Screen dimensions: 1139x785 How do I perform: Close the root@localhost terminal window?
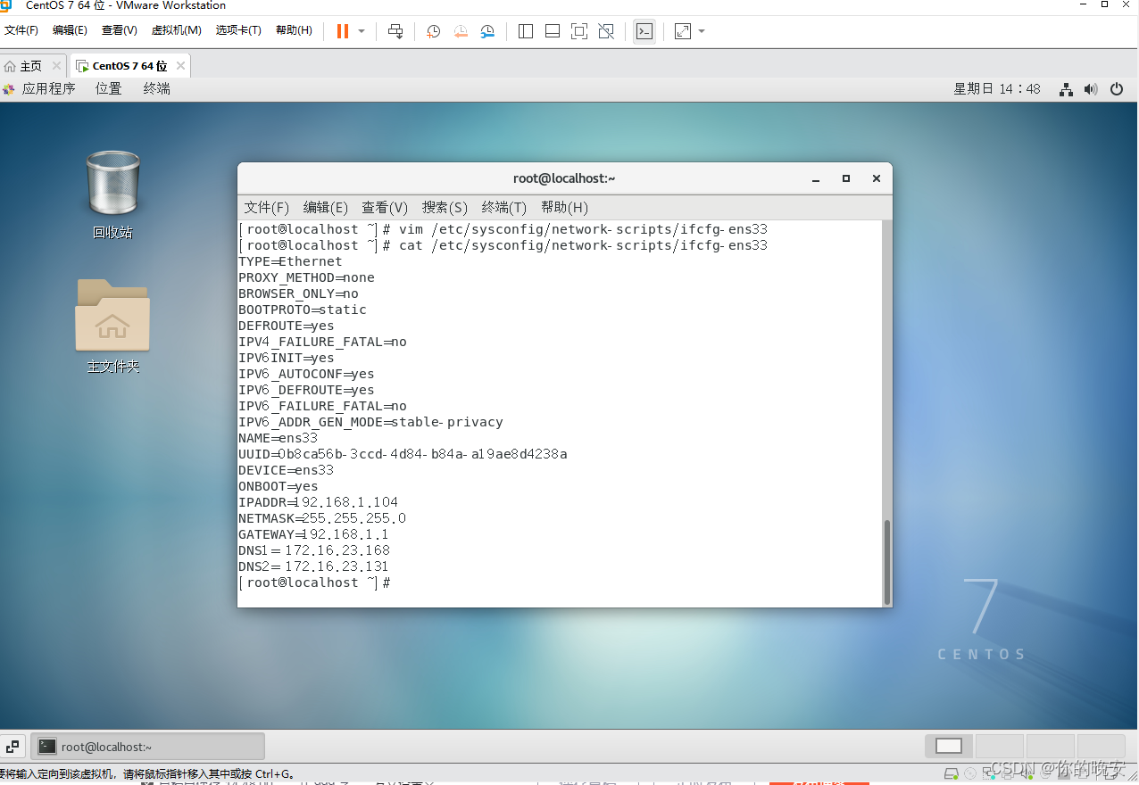[877, 178]
